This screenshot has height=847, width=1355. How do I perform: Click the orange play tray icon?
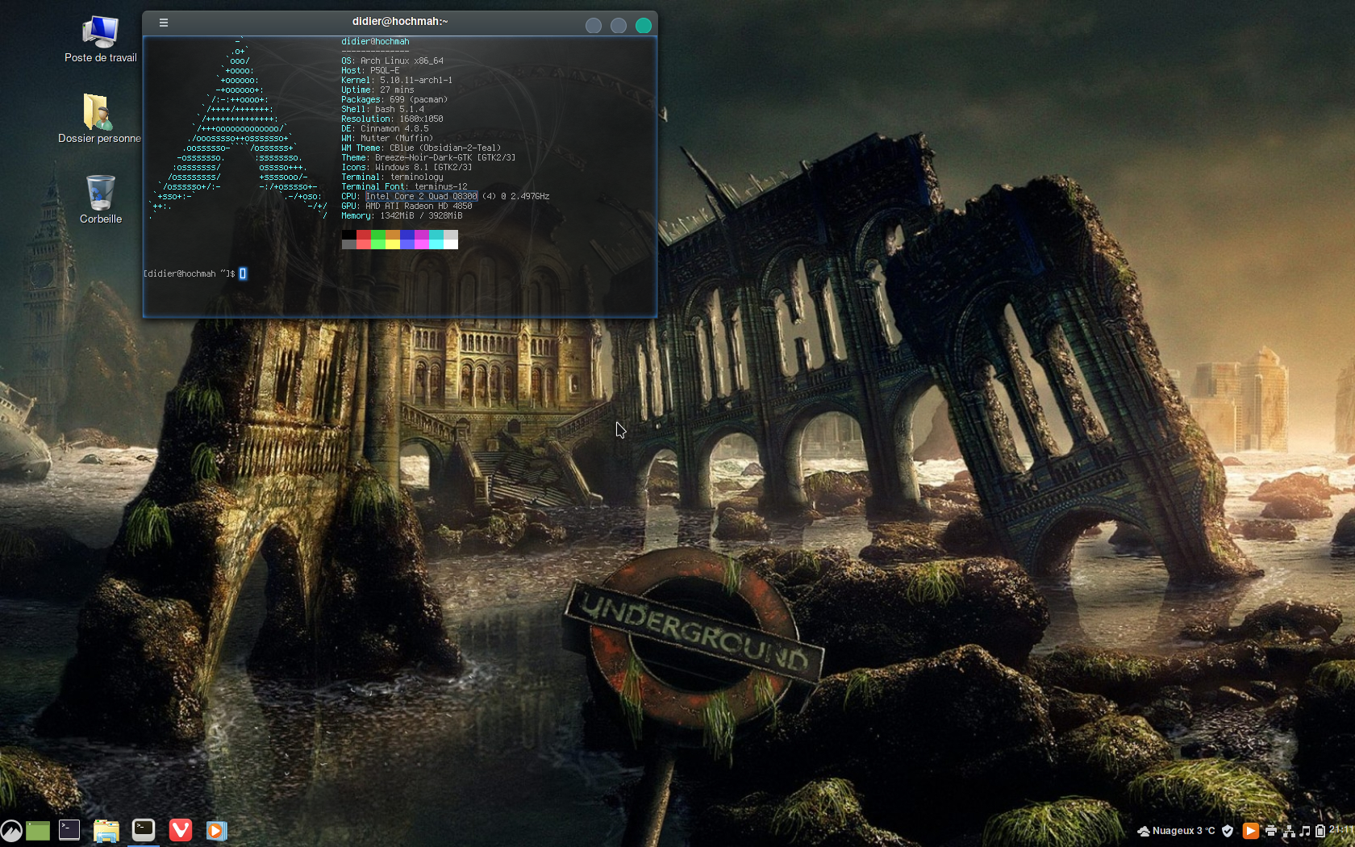point(1250,831)
